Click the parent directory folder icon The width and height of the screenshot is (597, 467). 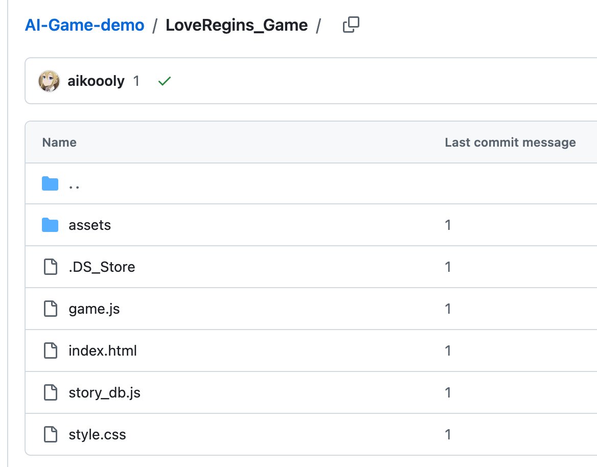pyautogui.click(x=50, y=184)
